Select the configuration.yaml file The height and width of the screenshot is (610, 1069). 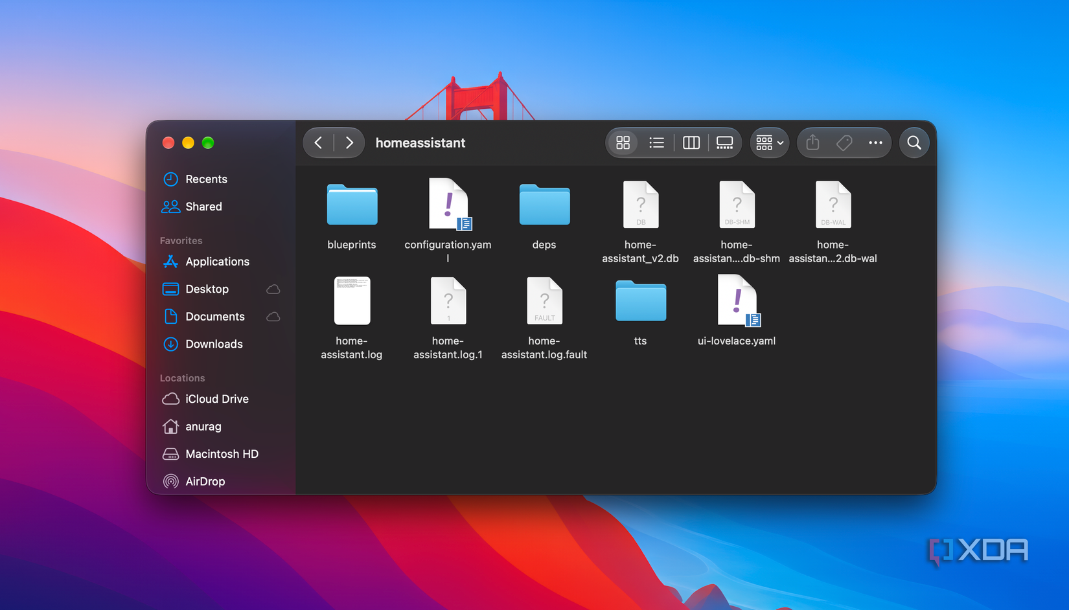click(448, 221)
